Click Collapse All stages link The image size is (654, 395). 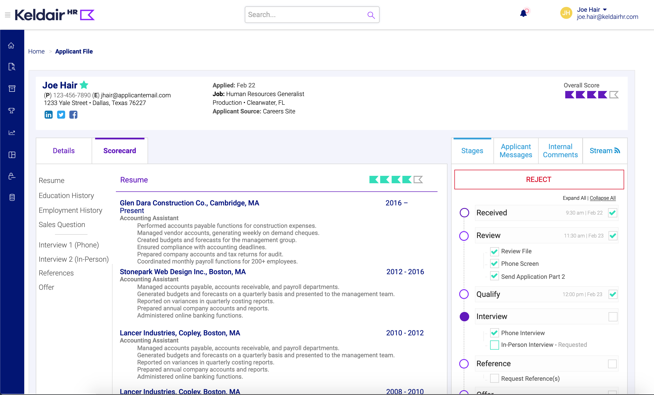tap(602, 198)
